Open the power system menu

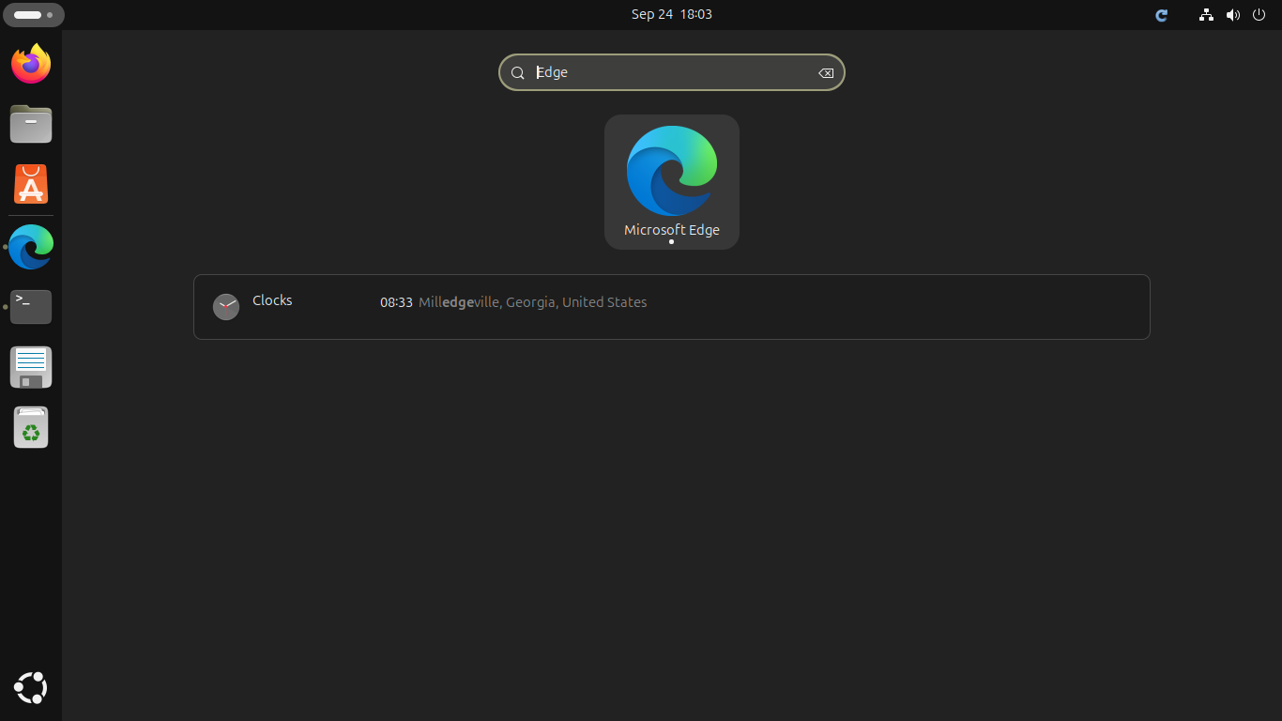1259,15
